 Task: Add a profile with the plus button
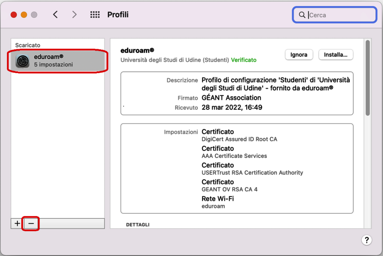(17, 224)
